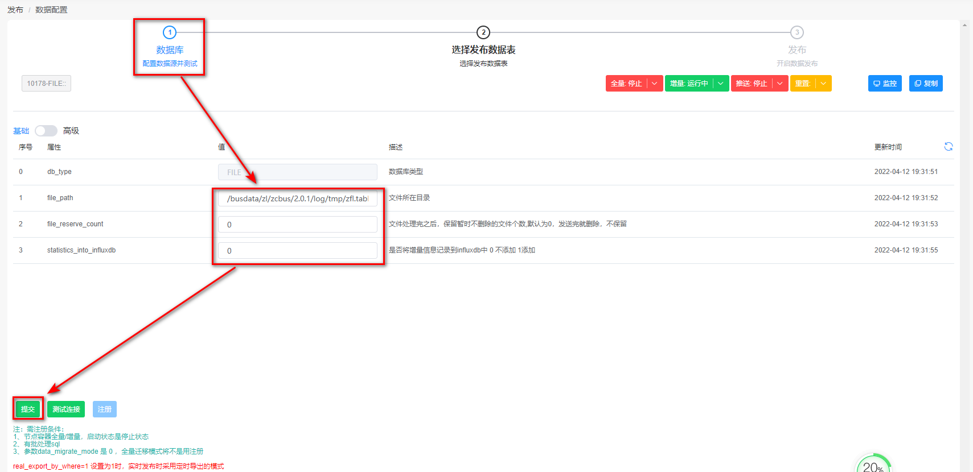Screen dimensions: 973x472
Task: Focus the file_reserve_count value field
Action: [297, 225]
